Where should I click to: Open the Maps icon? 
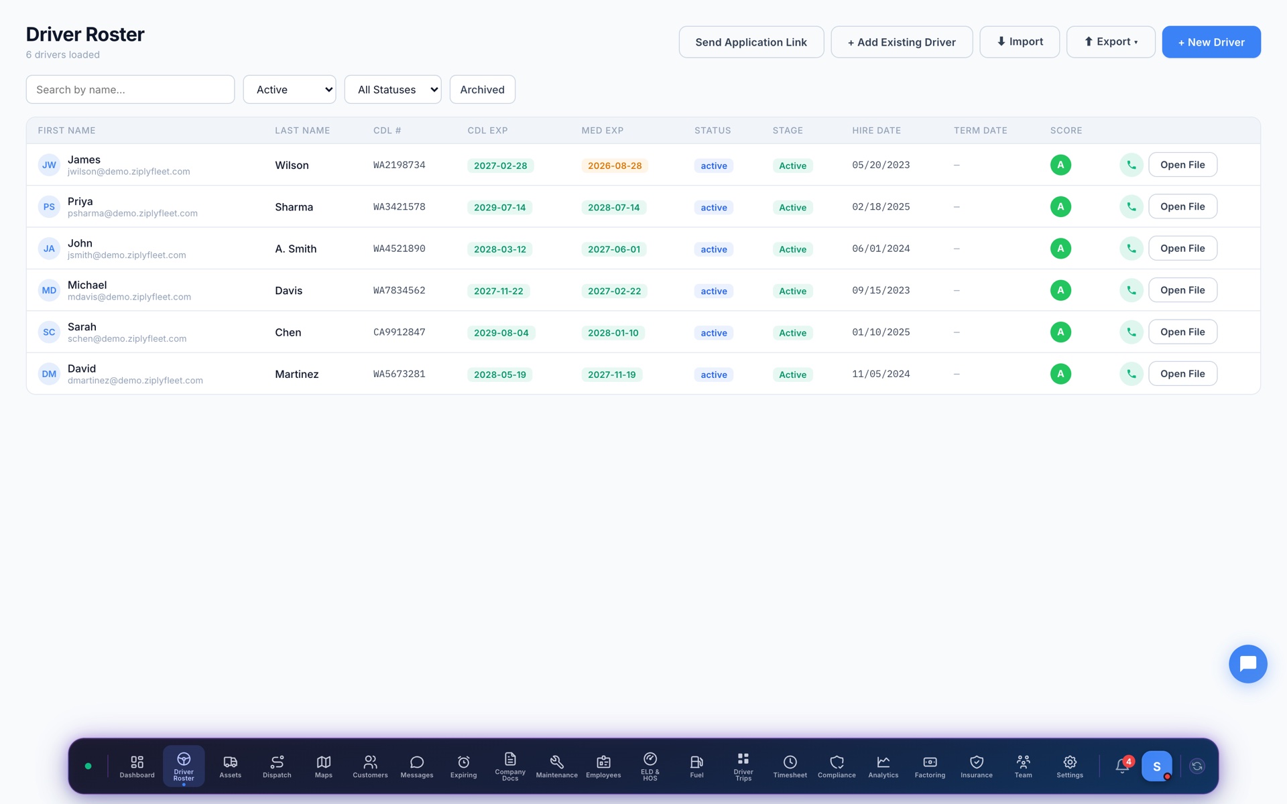point(324,766)
